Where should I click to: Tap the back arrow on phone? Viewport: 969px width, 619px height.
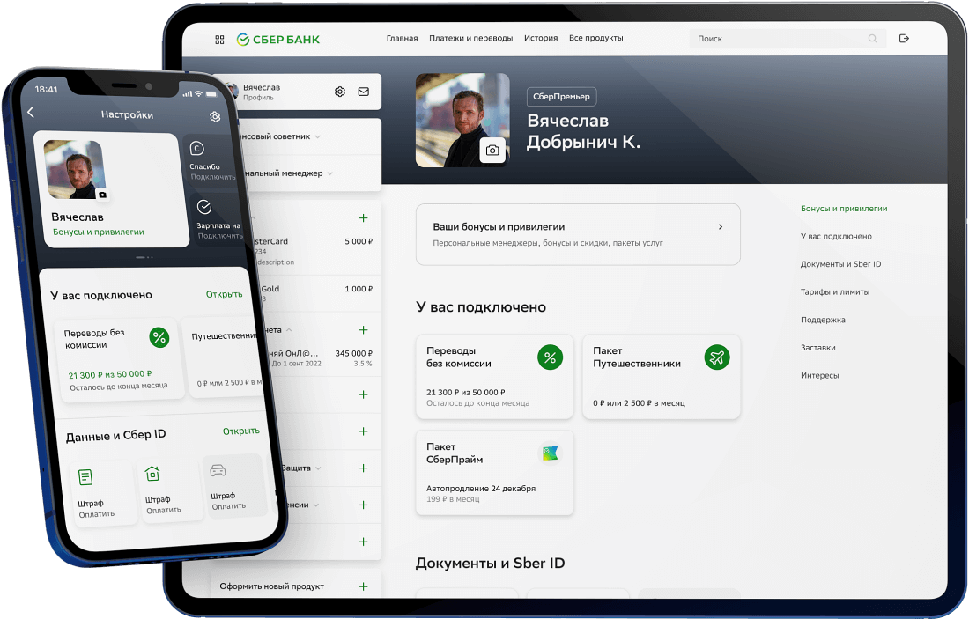click(x=31, y=112)
